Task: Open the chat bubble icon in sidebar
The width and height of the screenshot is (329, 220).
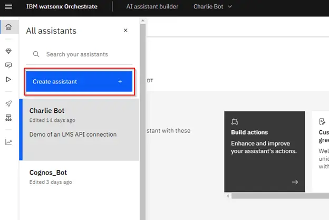Action: click(8, 65)
